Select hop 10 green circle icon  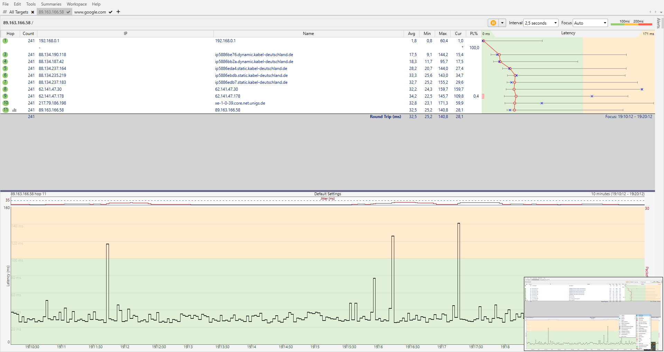(x=6, y=103)
